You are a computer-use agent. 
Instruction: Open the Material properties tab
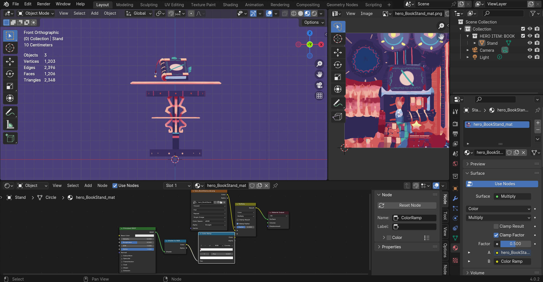(455, 248)
